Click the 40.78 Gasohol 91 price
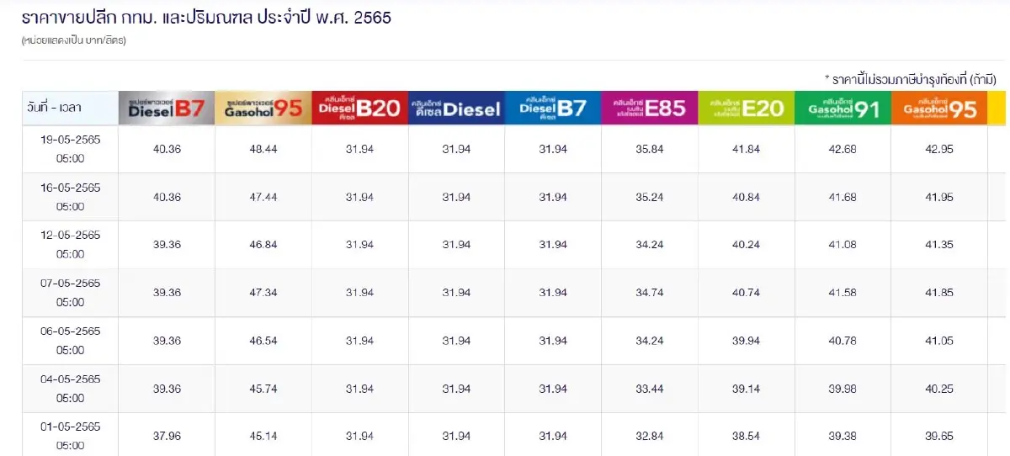This screenshot has height=456, width=1010. click(x=843, y=341)
